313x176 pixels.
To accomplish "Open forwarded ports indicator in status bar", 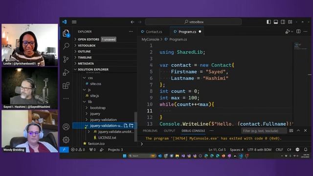I will 92,150.
